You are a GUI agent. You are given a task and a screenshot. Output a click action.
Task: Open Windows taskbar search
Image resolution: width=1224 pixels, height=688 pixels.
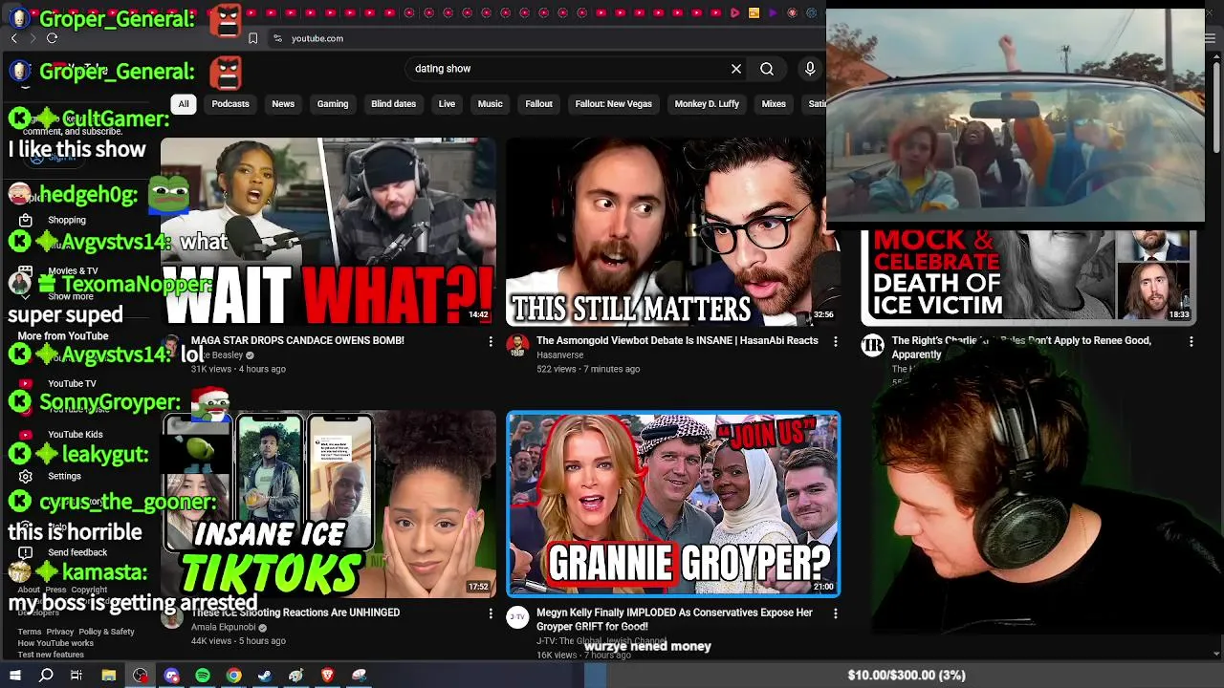tap(46, 676)
